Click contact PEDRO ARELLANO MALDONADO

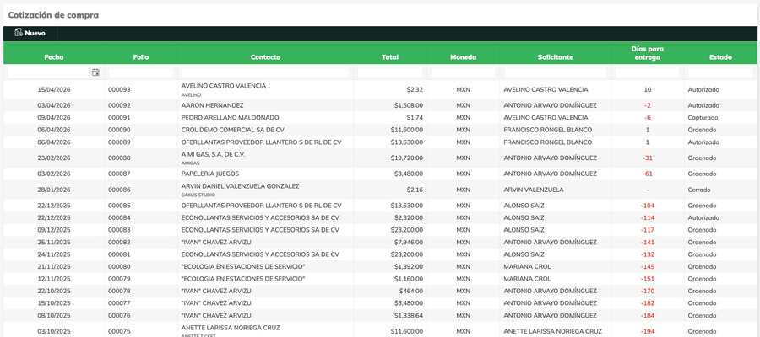point(230,117)
